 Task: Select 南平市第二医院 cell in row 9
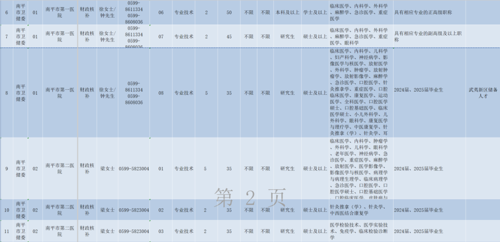(x=60, y=168)
